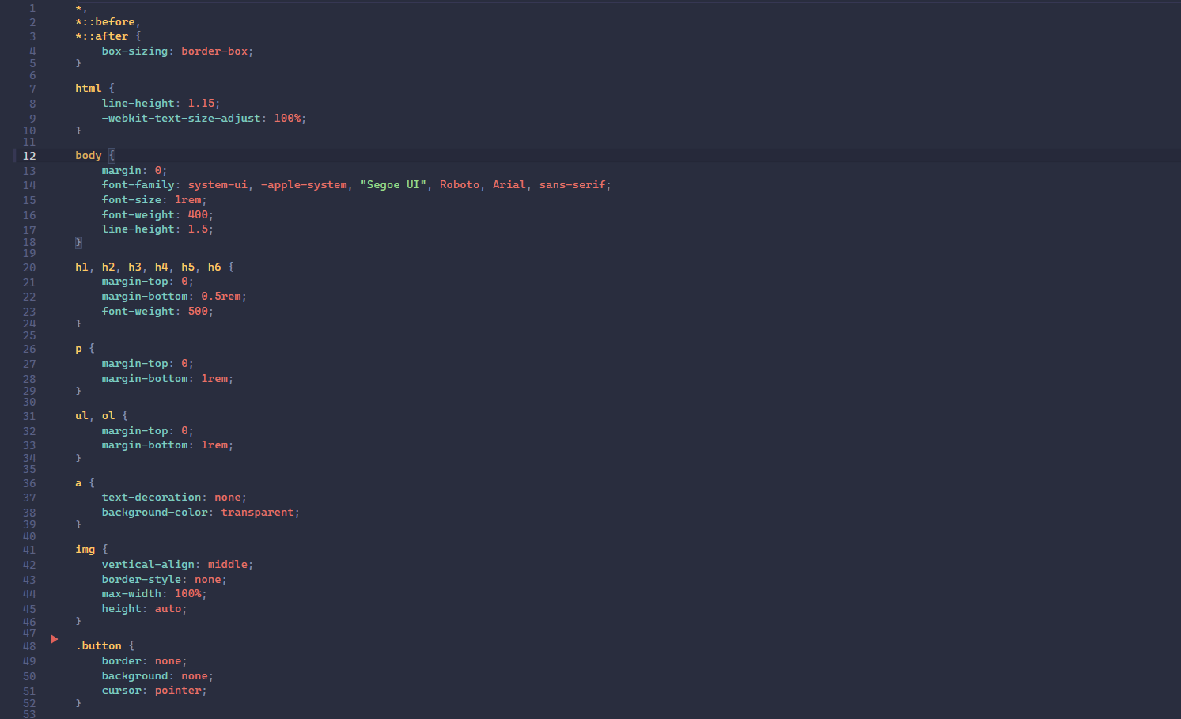Click the margin property on line 13
Screen dimensions: 1181x719
click(x=121, y=171)
